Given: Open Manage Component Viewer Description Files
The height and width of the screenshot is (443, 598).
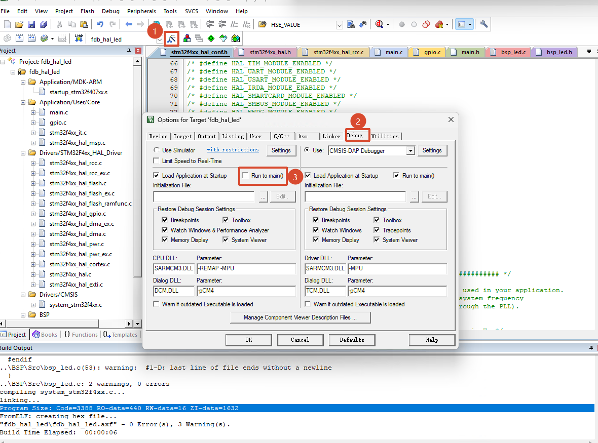Looking at the screenshot, I should coord(300,317).
